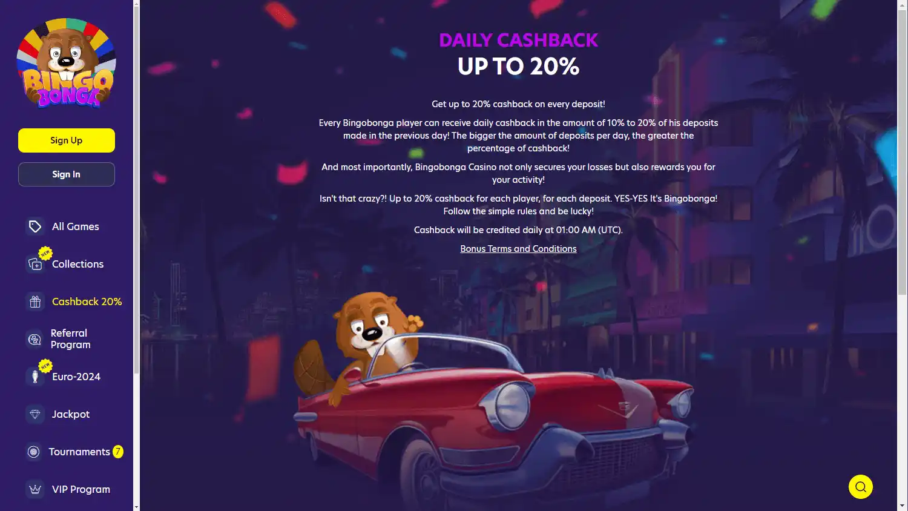
Task: Click the main page vertical scrollbar
Action: click(903, 151)
